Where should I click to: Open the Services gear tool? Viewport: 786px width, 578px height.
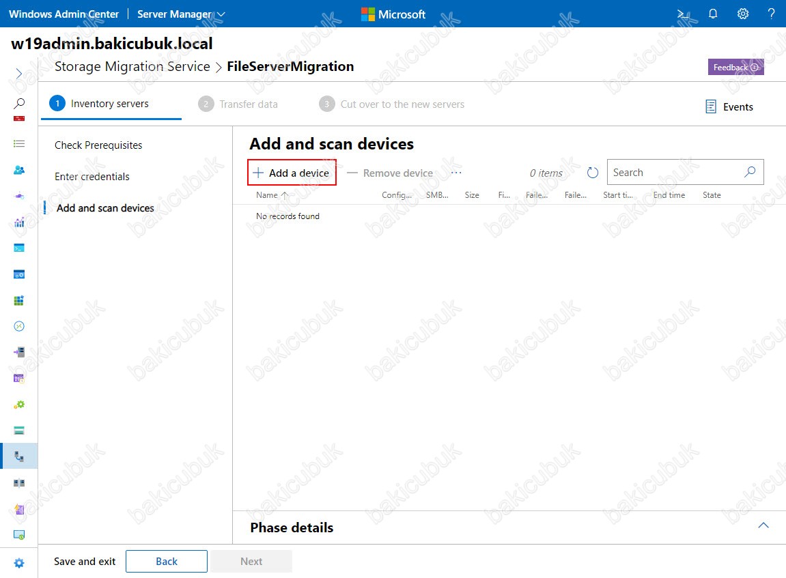(19, 404)
